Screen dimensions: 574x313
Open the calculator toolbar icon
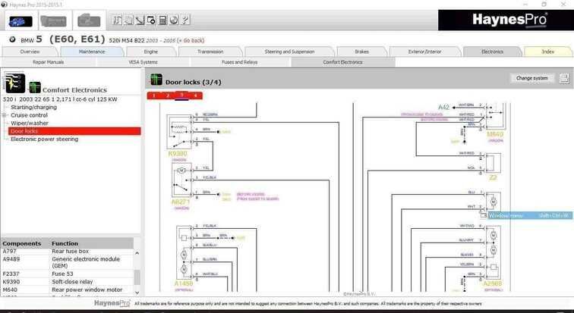pos(162,20)
